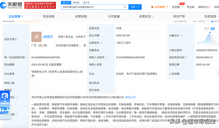219x128 pixels.
Task: Click the 存续 business status value
Action: point(119,28)
